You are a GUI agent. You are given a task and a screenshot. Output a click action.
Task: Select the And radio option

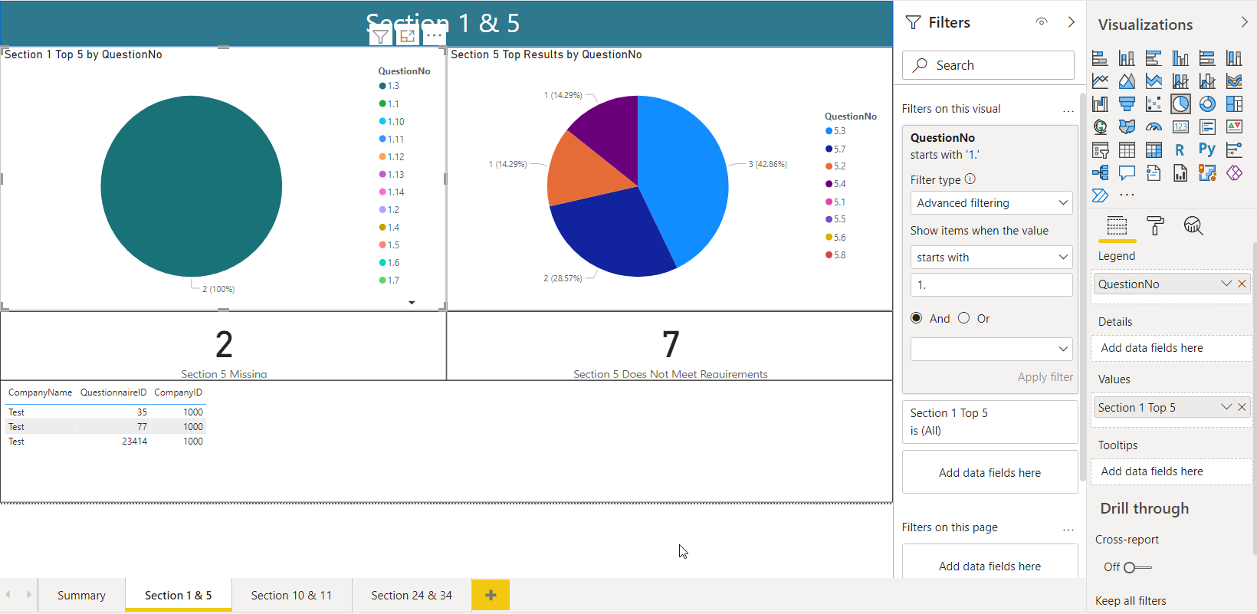click(917, 318)
